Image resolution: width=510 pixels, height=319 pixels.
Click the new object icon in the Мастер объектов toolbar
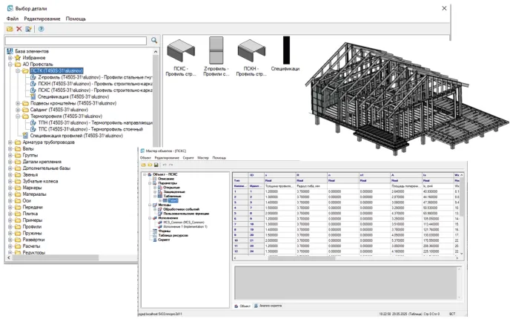[x=144, y=165]
